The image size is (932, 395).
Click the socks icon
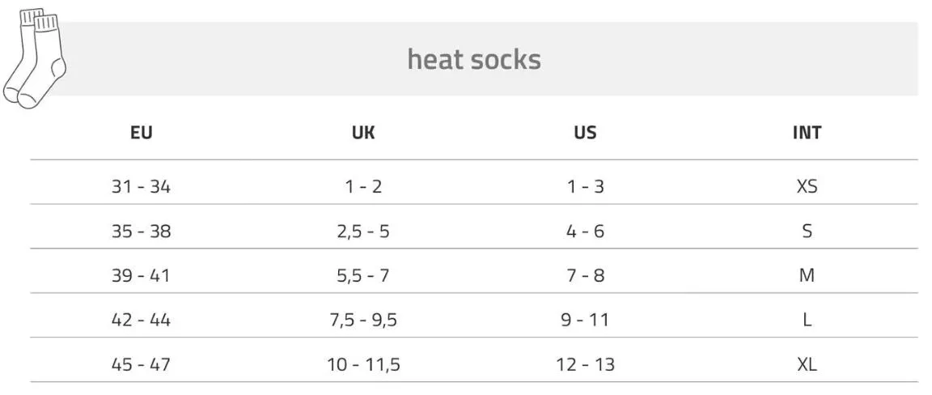pyautogui.click(x=34, y=58)
